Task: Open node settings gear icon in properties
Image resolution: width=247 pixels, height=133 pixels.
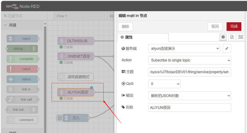Action: coord(223,37)
